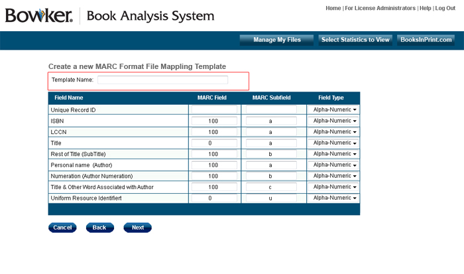Click the 'Book Analysis System' title

click(150, 16)
